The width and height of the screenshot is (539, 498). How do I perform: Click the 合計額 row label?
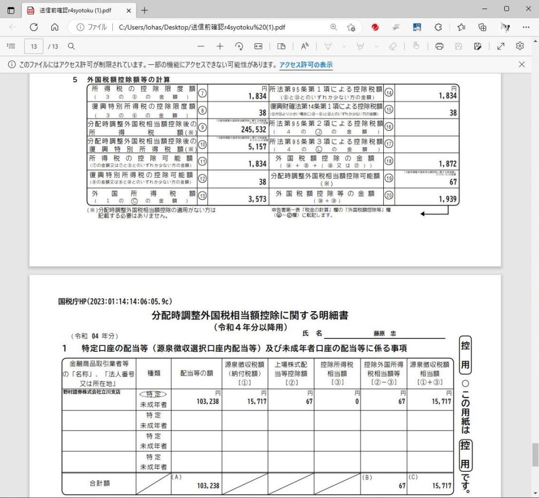pos(100,483)
